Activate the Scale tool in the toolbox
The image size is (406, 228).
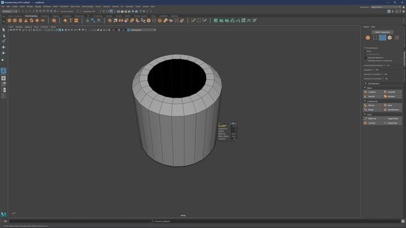[3, 59]
